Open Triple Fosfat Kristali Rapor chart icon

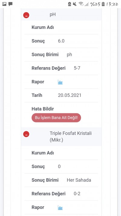click(60, 207)
